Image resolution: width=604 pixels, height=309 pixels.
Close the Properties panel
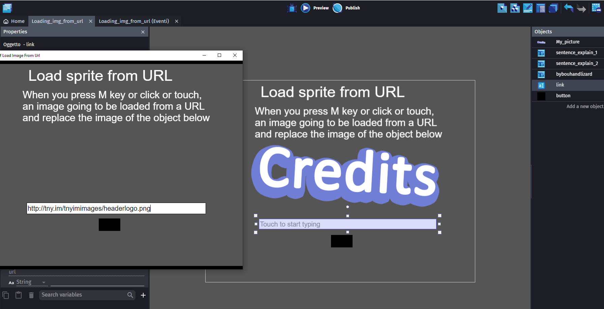pyautogui.click(x=143, y=32)
